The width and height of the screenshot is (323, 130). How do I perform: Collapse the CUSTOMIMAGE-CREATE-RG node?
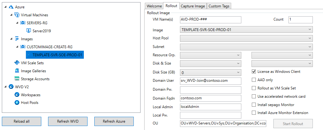tap(17, 47)
